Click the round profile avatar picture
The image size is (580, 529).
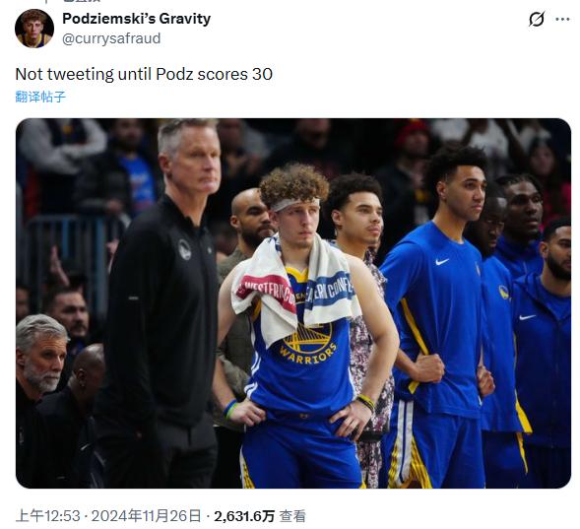tap(34, 29)
